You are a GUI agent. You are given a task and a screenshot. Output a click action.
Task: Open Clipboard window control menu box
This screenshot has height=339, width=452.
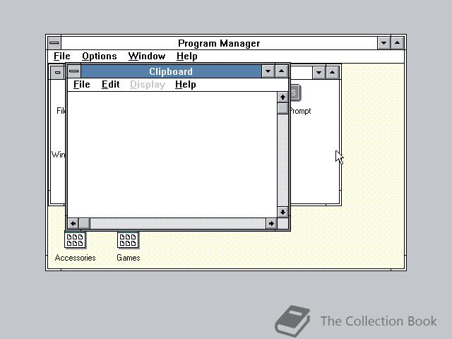click(74, 71)
